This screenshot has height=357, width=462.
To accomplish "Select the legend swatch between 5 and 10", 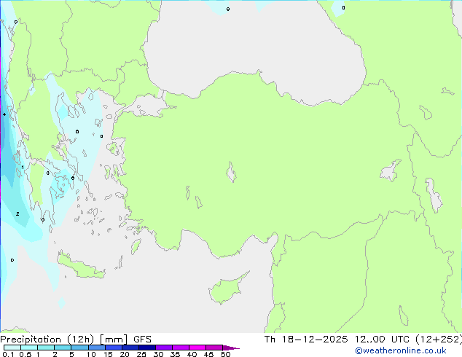I will click(80, 348).
